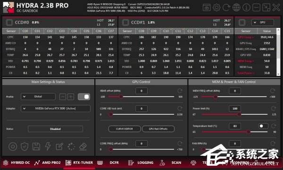Reset the CORE FREQ offset value
283x170 pixels.
[x=180, y=144]
